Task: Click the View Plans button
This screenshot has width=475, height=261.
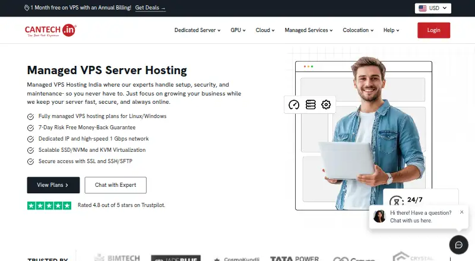Action: [53, 185]
